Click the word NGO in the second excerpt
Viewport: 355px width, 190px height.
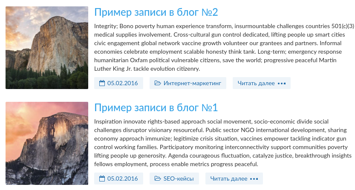248,130
